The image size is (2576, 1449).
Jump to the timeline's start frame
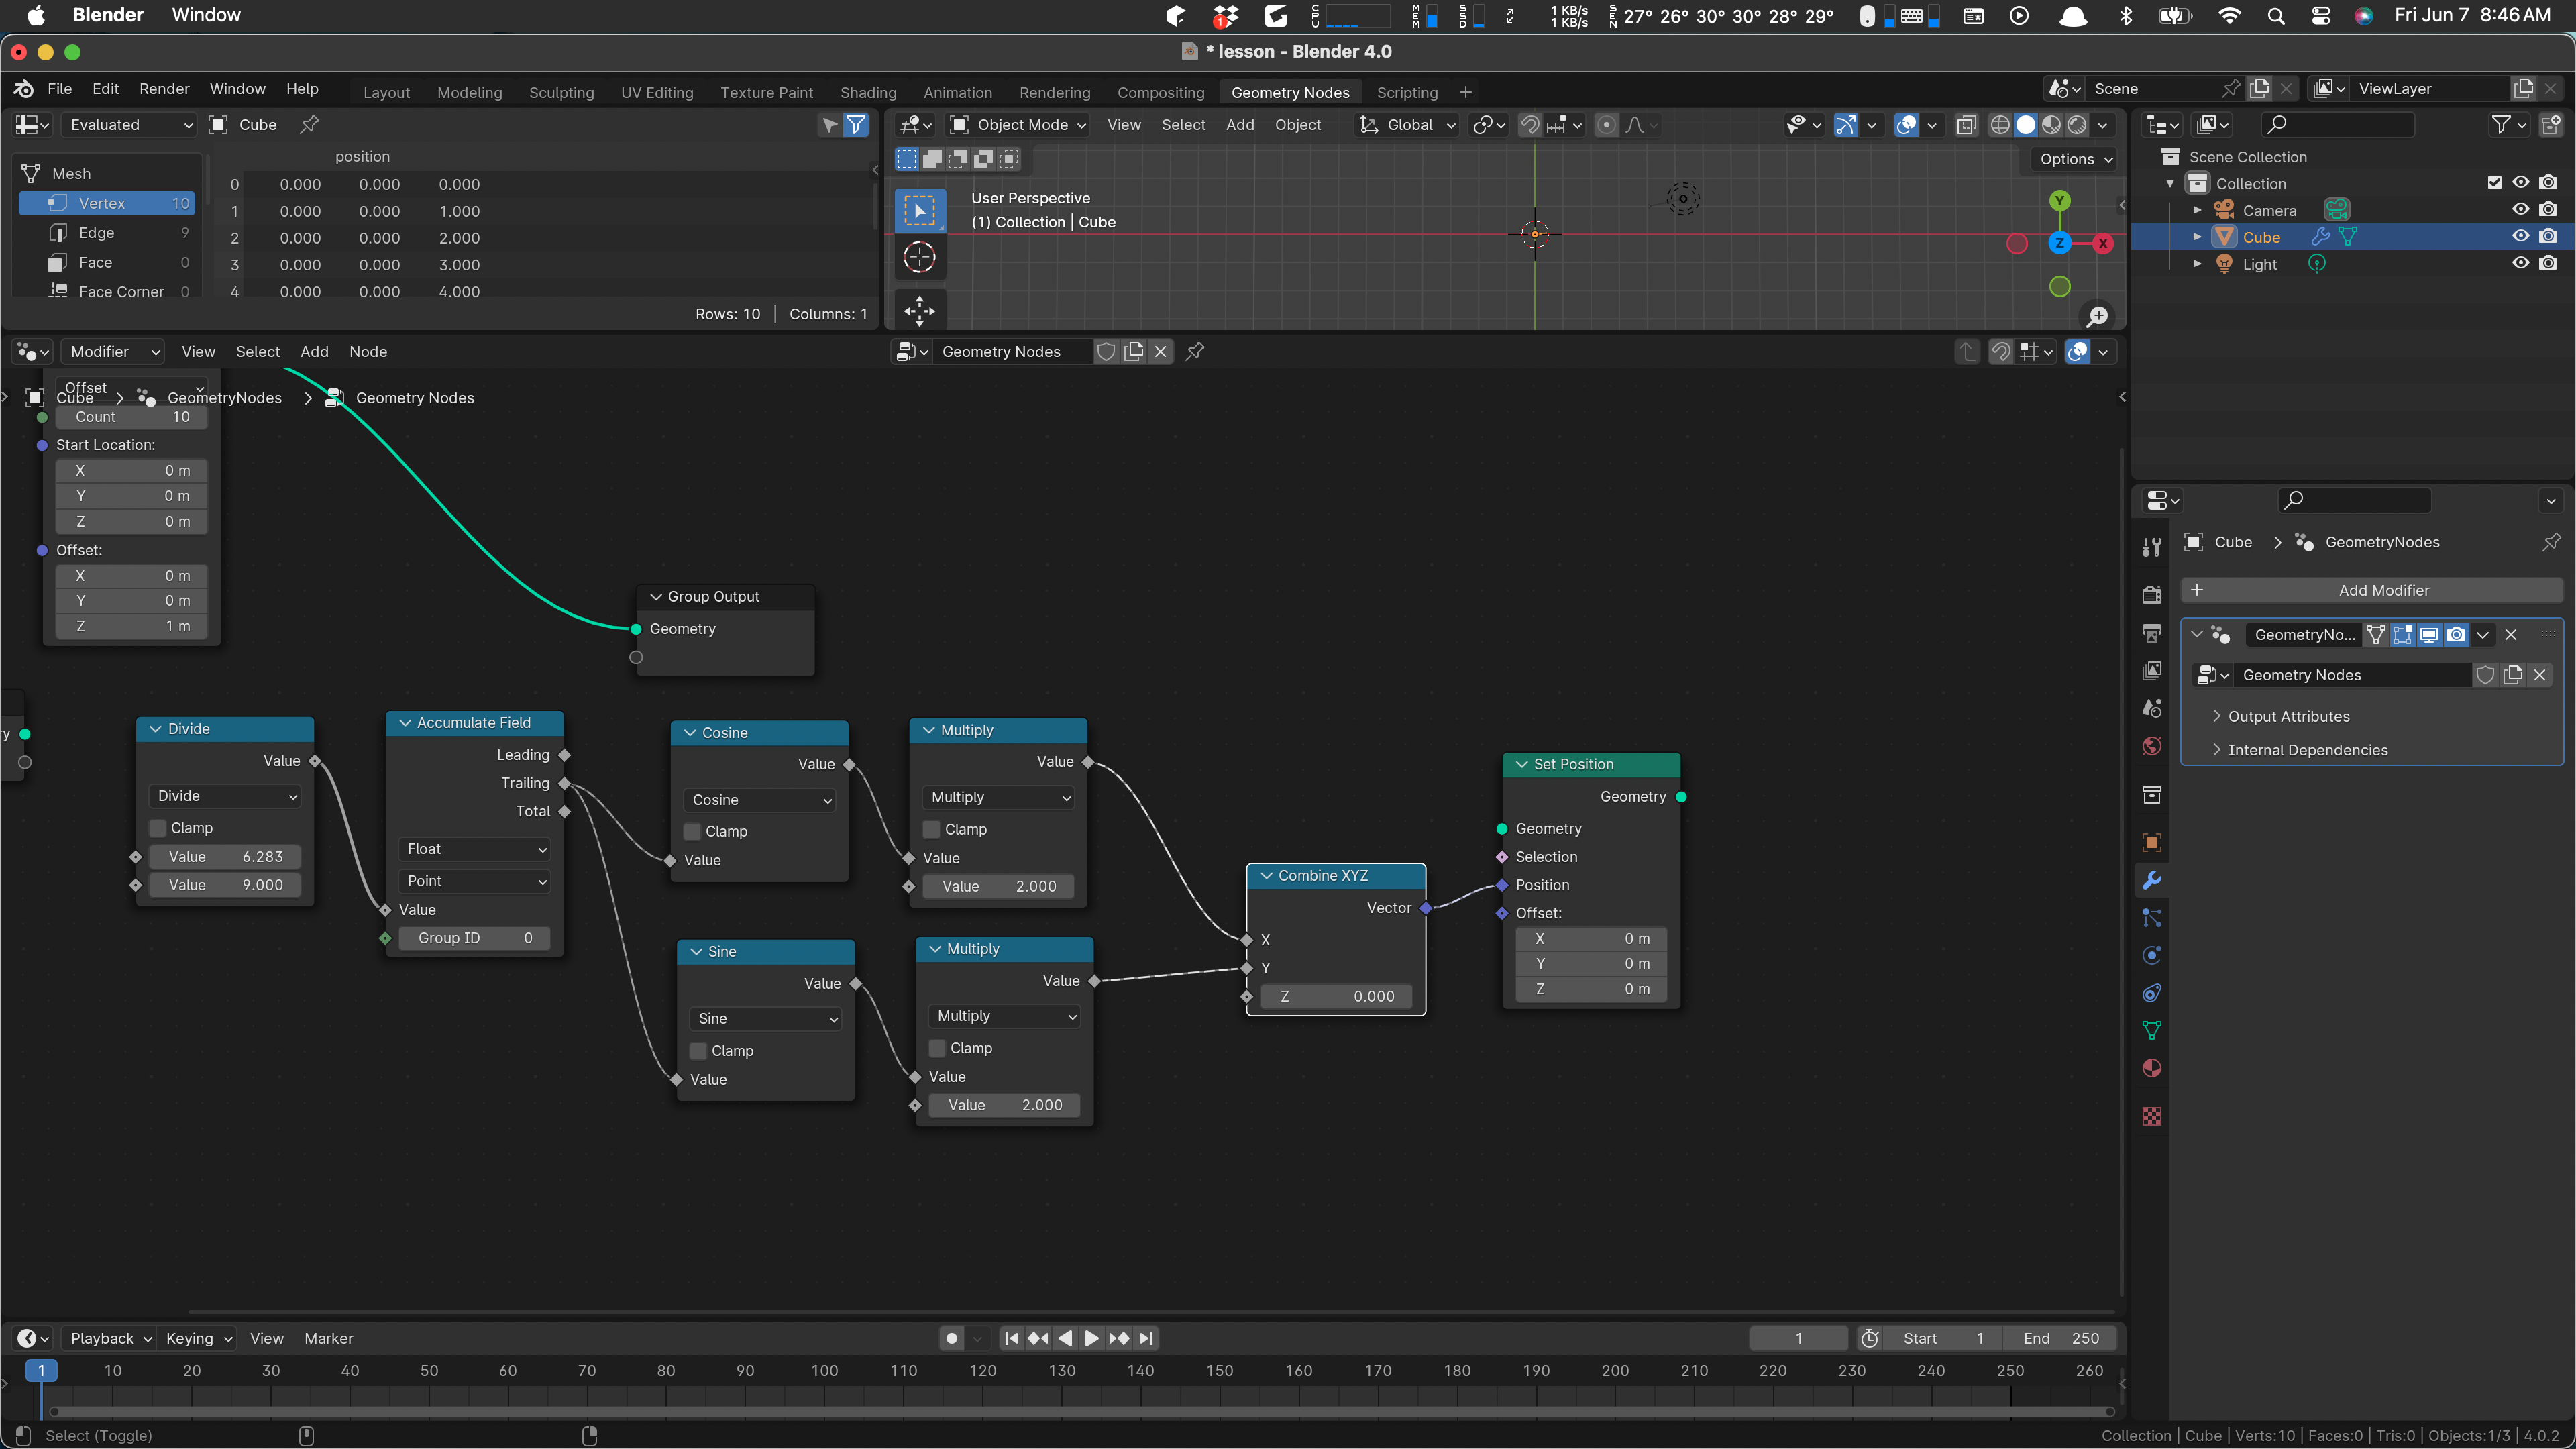pyautogui.click(x=1011, y=1338)
